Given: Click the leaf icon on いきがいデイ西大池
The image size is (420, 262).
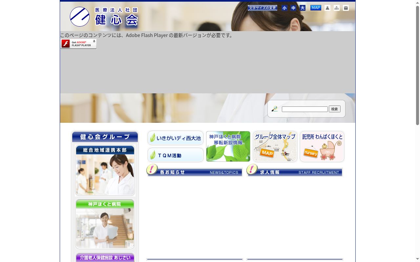Looking at the screenshot, I should 153,138.
